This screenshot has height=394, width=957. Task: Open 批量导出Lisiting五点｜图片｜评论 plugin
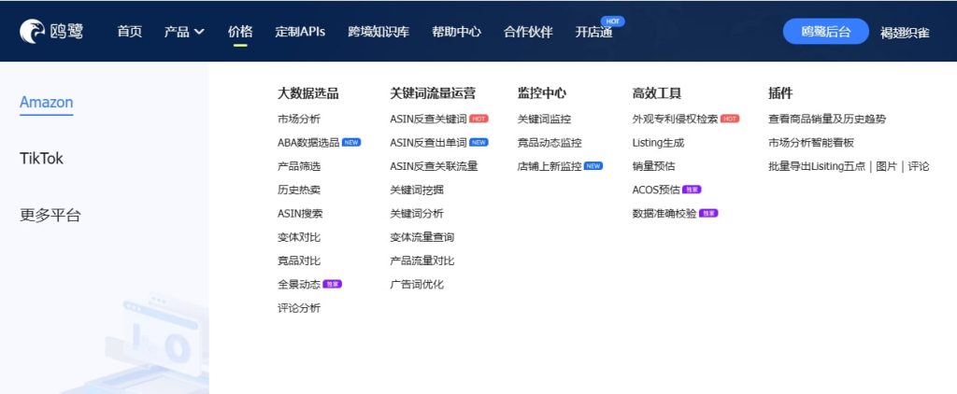(x=849, y=166)
